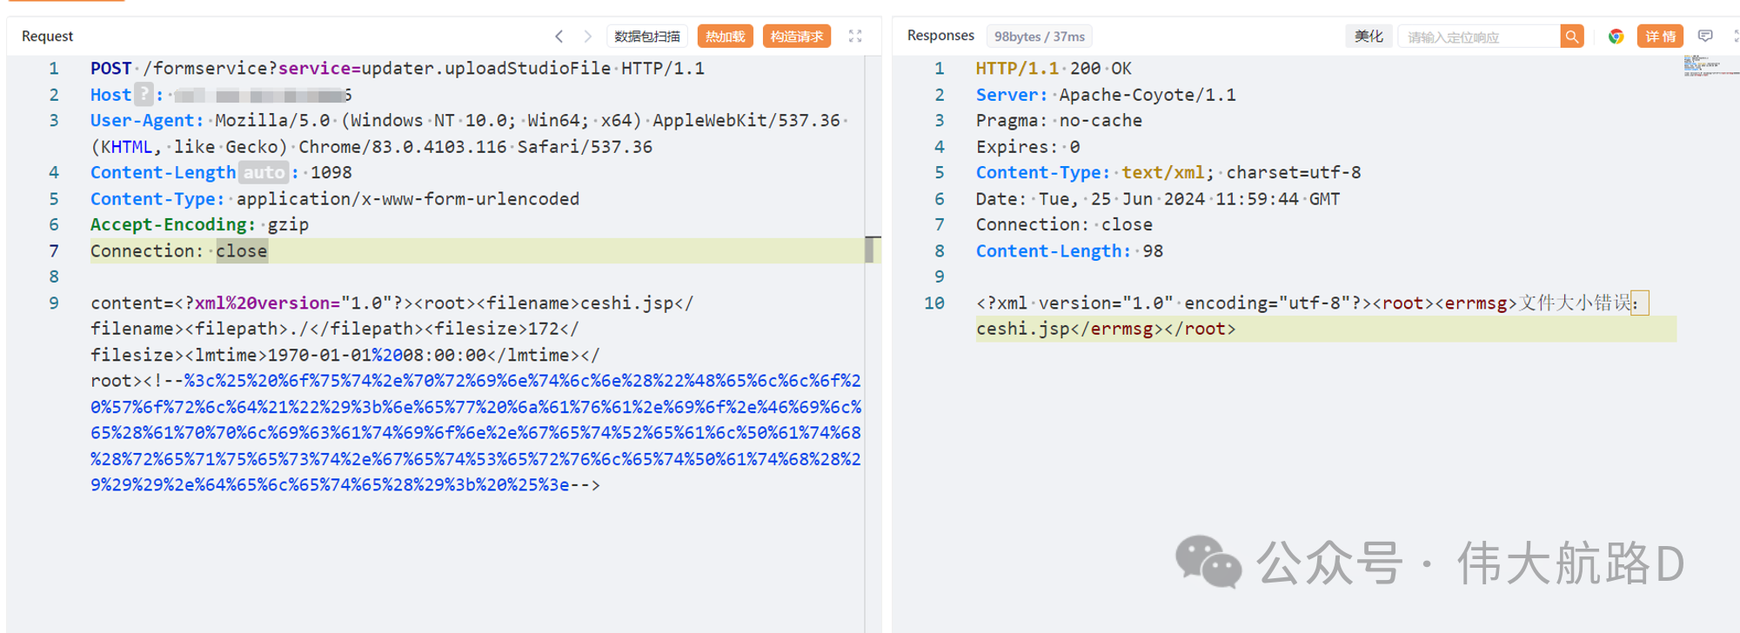Click the Host help question mark badge
Screen dimensions: 1740x633
(x=144, y=94)
